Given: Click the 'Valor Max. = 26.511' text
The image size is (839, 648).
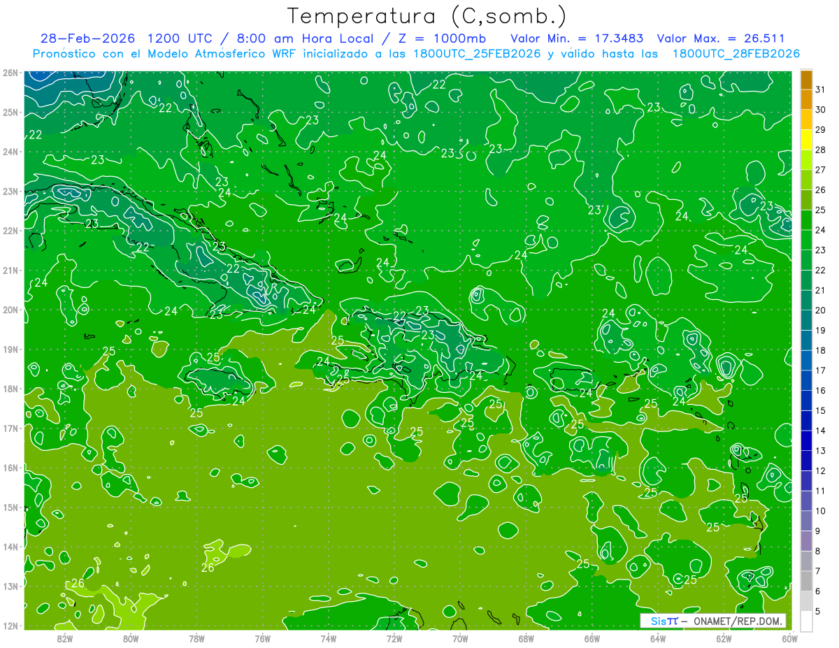Looking at the screenshot, I should tap(722, 38).
